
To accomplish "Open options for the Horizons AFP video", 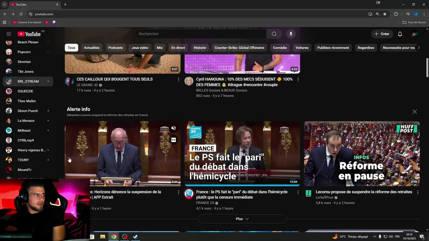I will click(178, 192).
